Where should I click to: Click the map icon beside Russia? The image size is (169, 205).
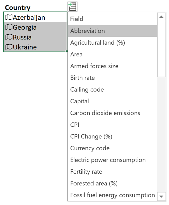click(9, 37)
